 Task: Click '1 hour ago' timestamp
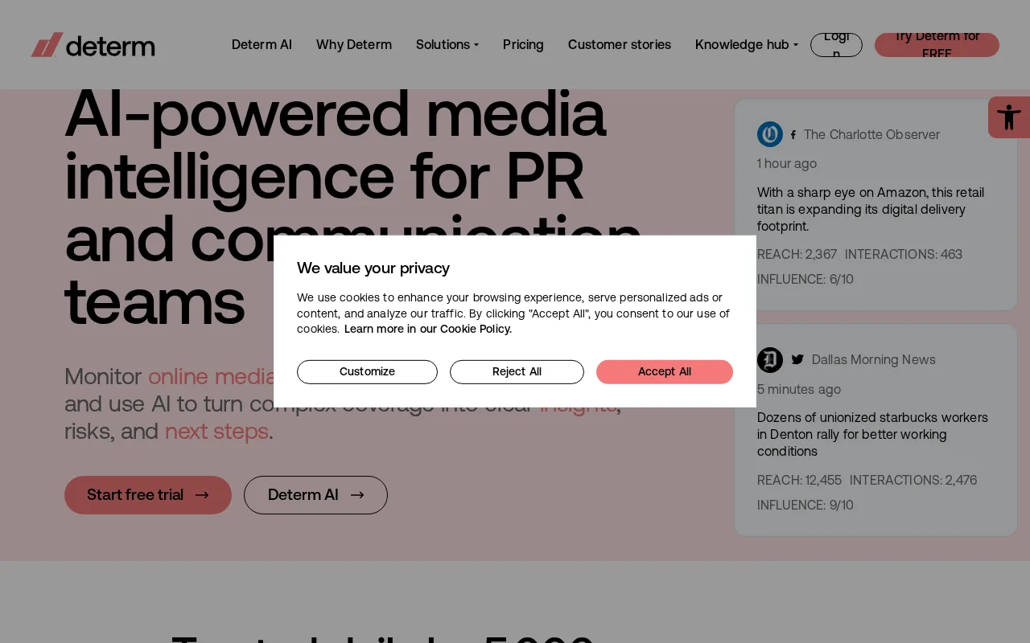(x=787, y=163)
